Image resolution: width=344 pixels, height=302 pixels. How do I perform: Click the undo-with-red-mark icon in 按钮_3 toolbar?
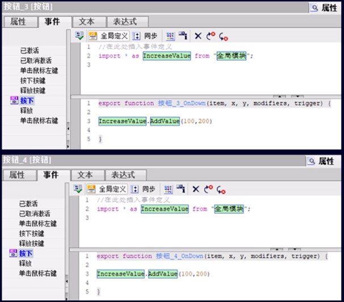[x=211, y=36]
